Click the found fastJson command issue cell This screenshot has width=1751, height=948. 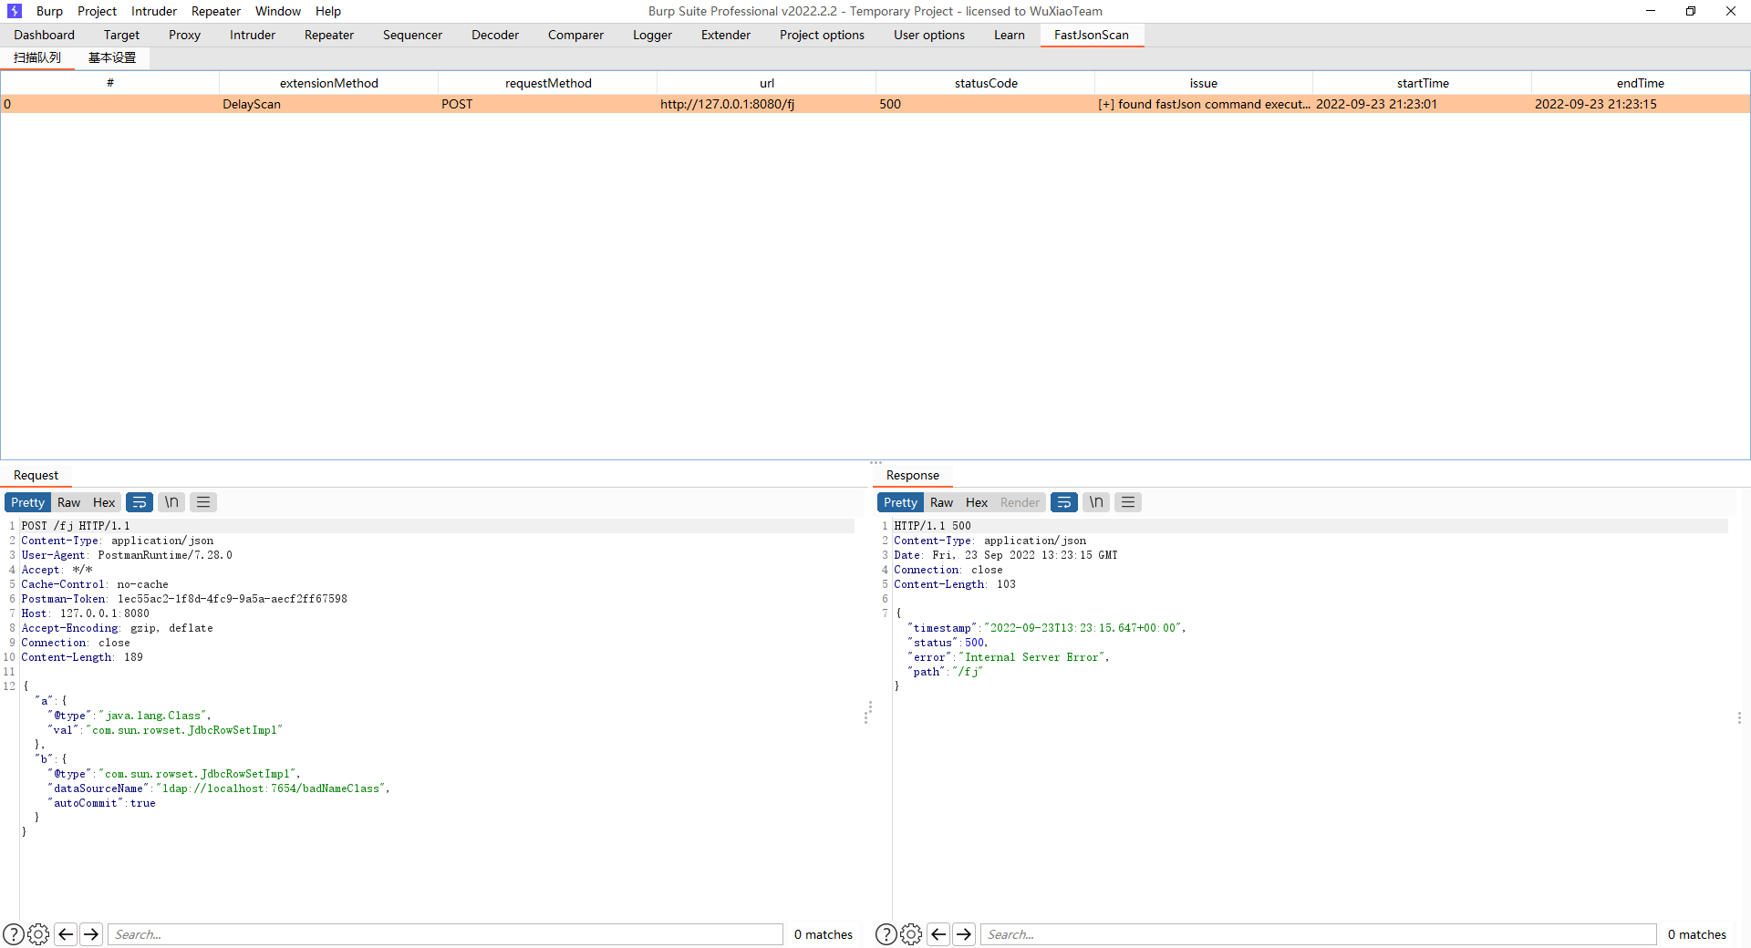pyautogui.click(x=1204, y=104)
